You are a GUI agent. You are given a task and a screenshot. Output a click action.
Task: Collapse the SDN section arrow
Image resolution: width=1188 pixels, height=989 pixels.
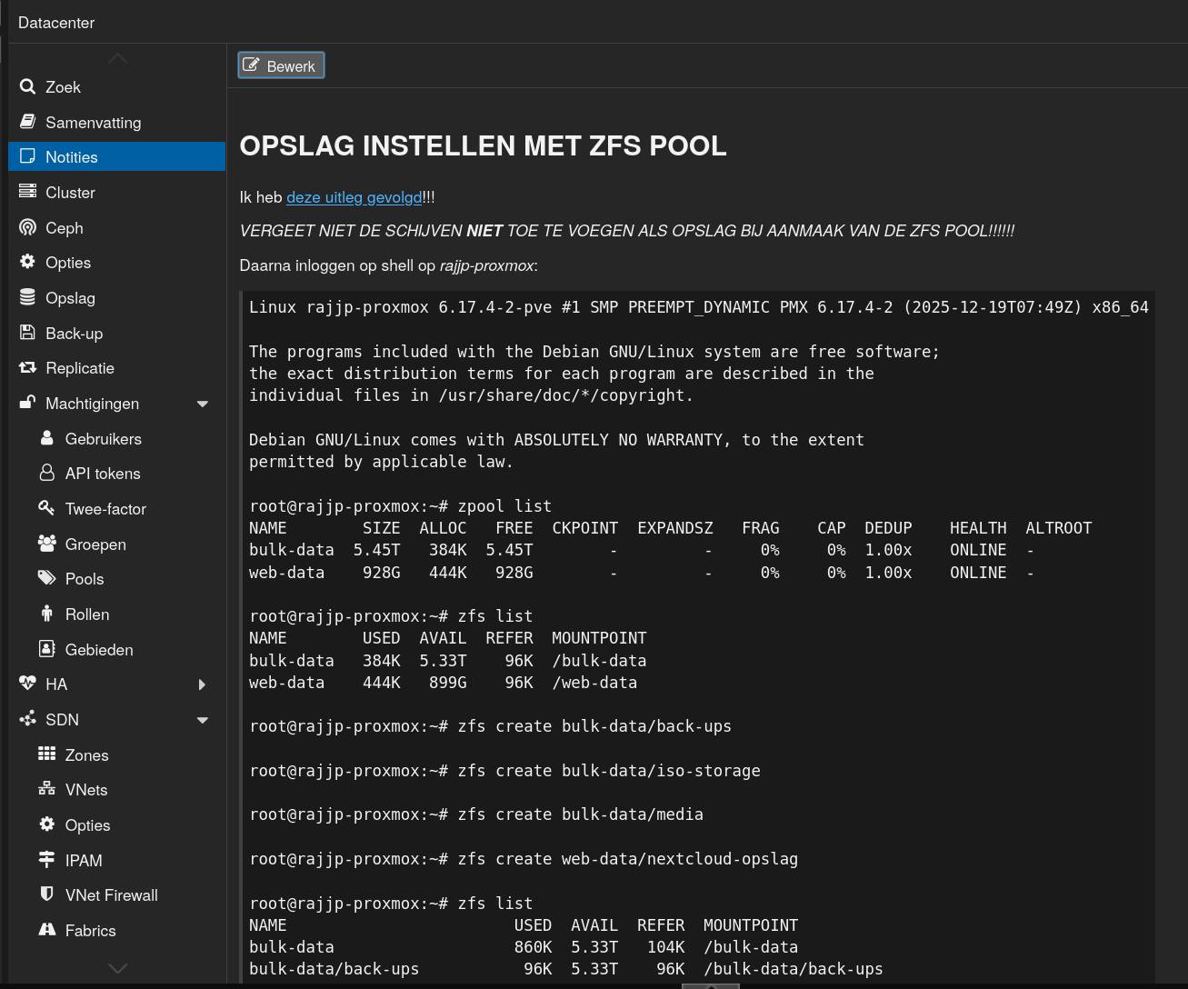(203, 720)
